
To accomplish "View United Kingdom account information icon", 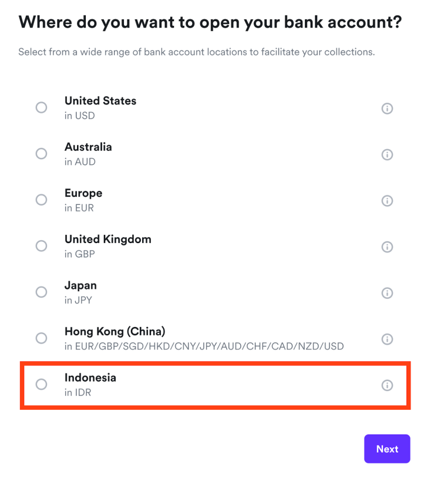I will [387, 247].
